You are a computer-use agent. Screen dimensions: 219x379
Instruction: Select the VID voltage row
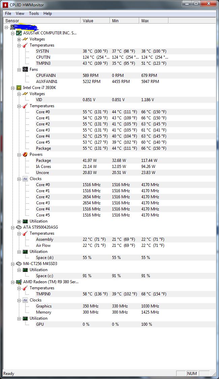125,99
